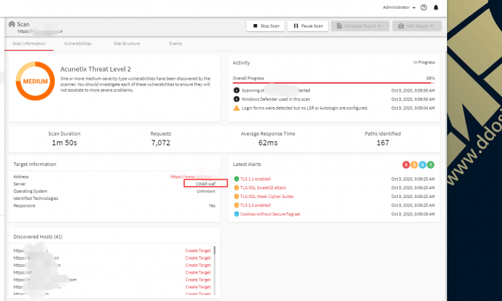502x301 pixels.
Task: Click the orange bug icon for TLS 1.0 enabled
Action: click(x=236, y=205)
